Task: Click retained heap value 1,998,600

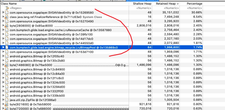Action: tap(172, 47)
